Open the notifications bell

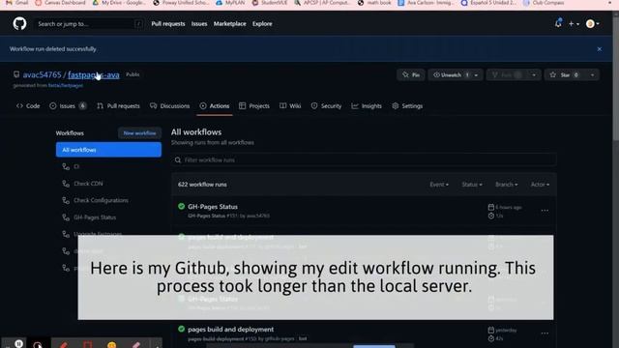(558, 23)
